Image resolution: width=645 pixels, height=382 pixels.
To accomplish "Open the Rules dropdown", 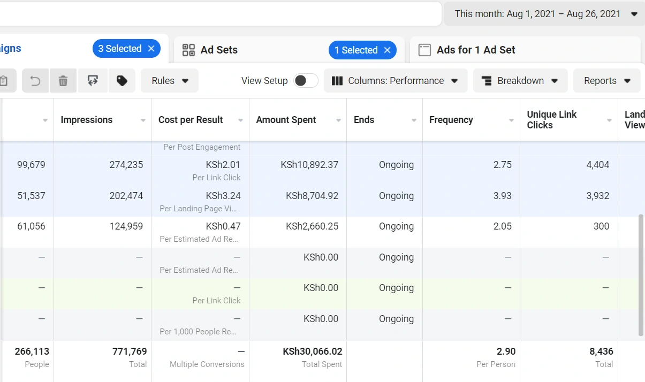I will 170,81.
